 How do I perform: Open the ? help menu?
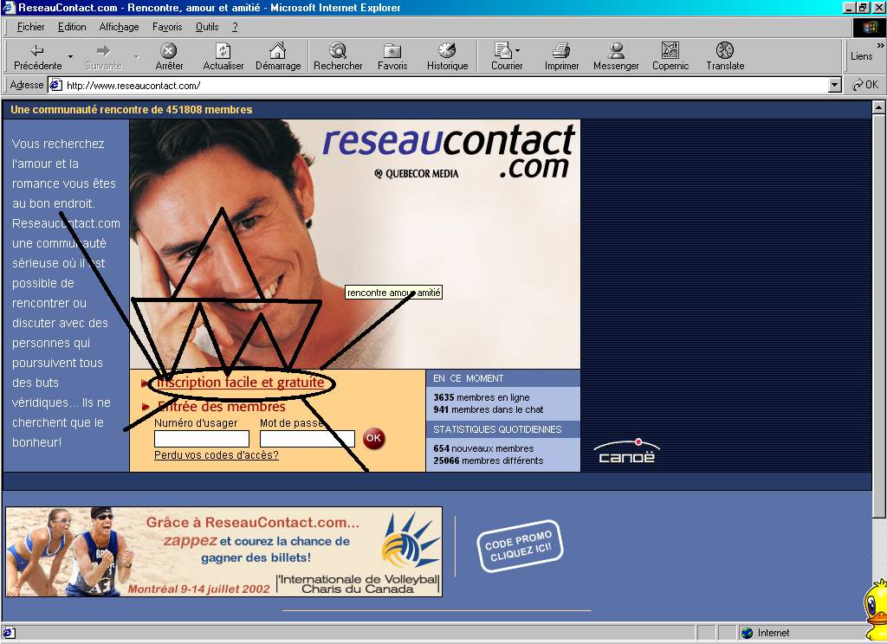235,27
